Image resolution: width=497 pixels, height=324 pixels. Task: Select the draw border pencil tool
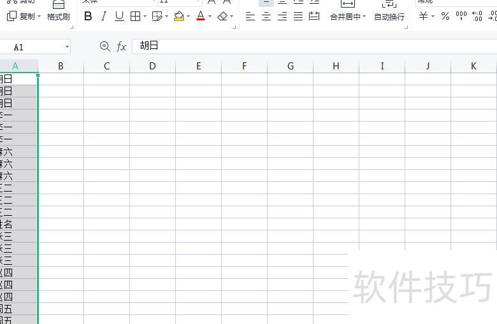(157, 16)
